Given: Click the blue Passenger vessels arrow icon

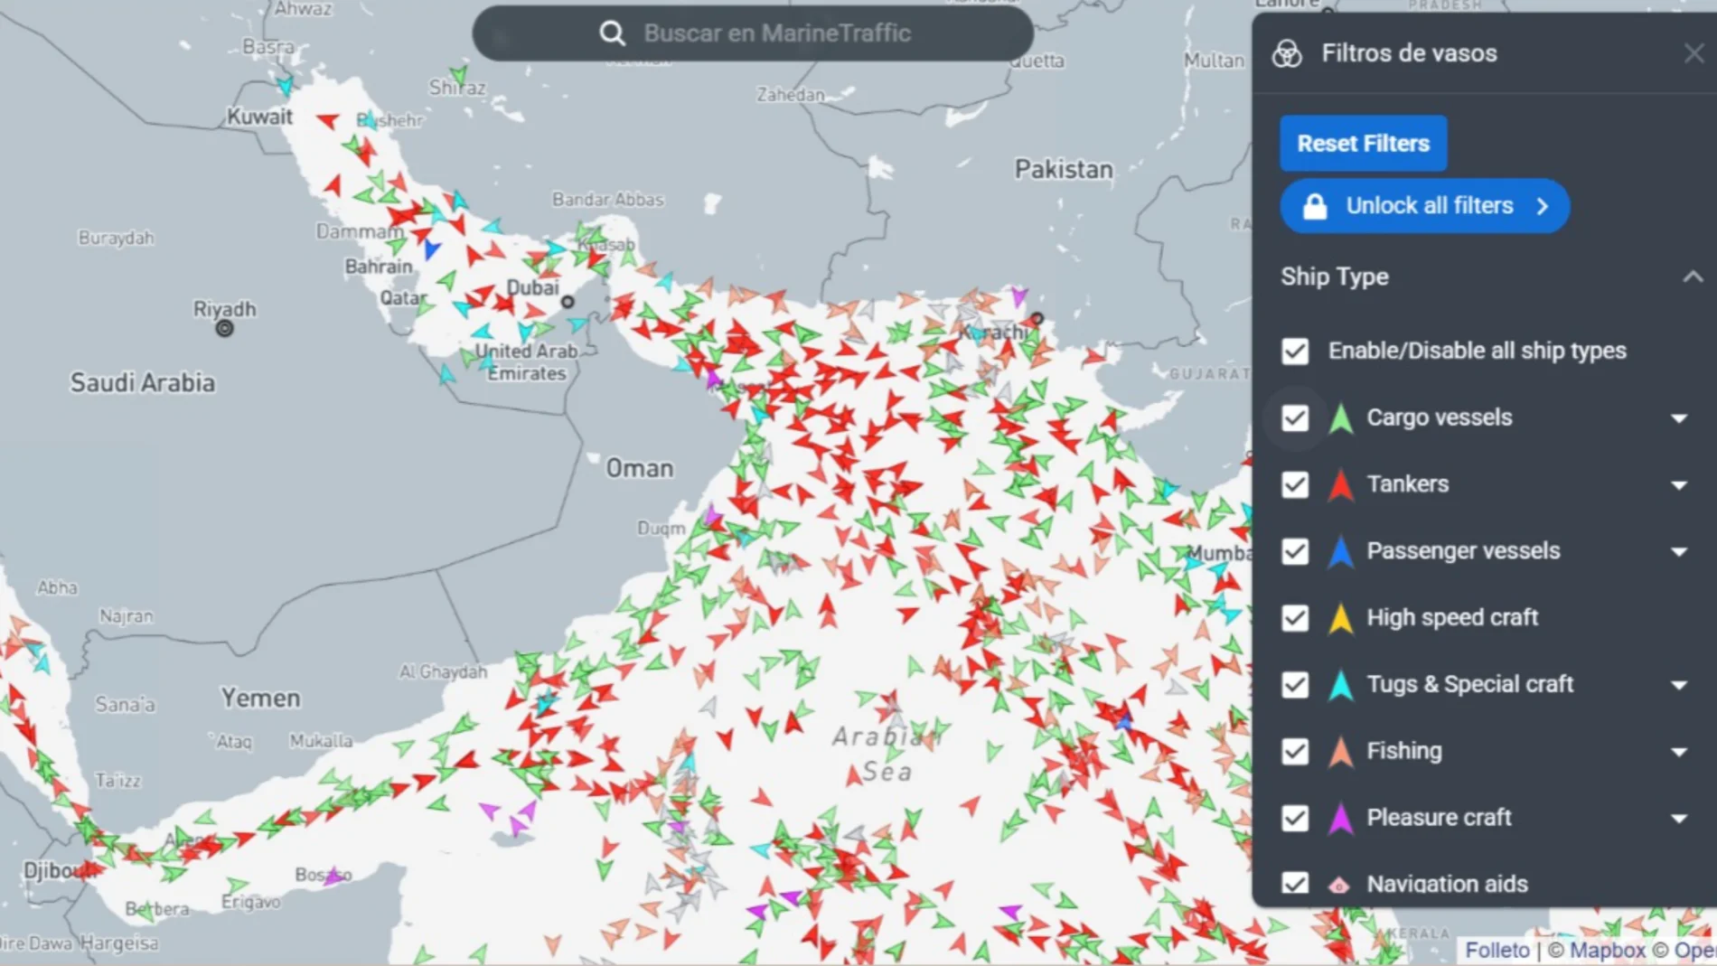Looking at the screenshot, I should [1340, 551].
